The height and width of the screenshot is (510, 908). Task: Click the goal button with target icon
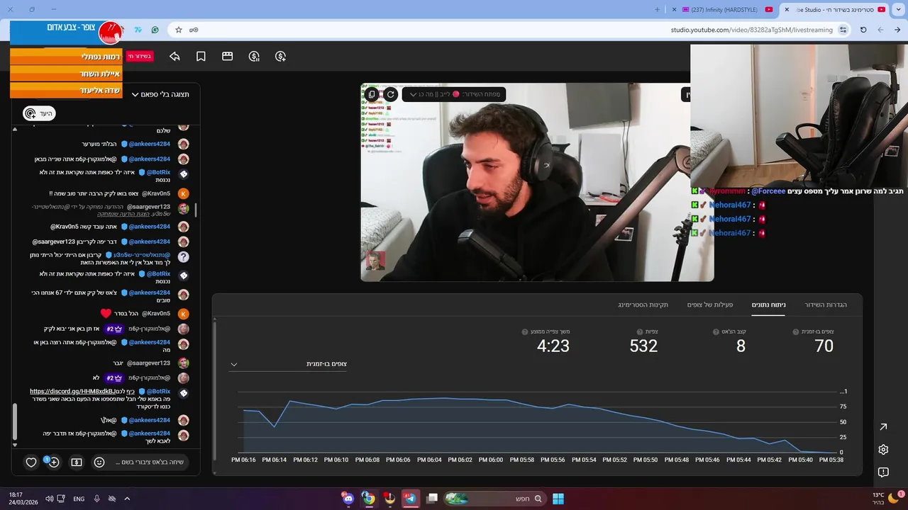point(38,113)
